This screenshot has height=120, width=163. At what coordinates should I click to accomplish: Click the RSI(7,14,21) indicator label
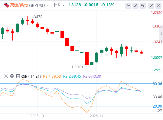[31, 76]
